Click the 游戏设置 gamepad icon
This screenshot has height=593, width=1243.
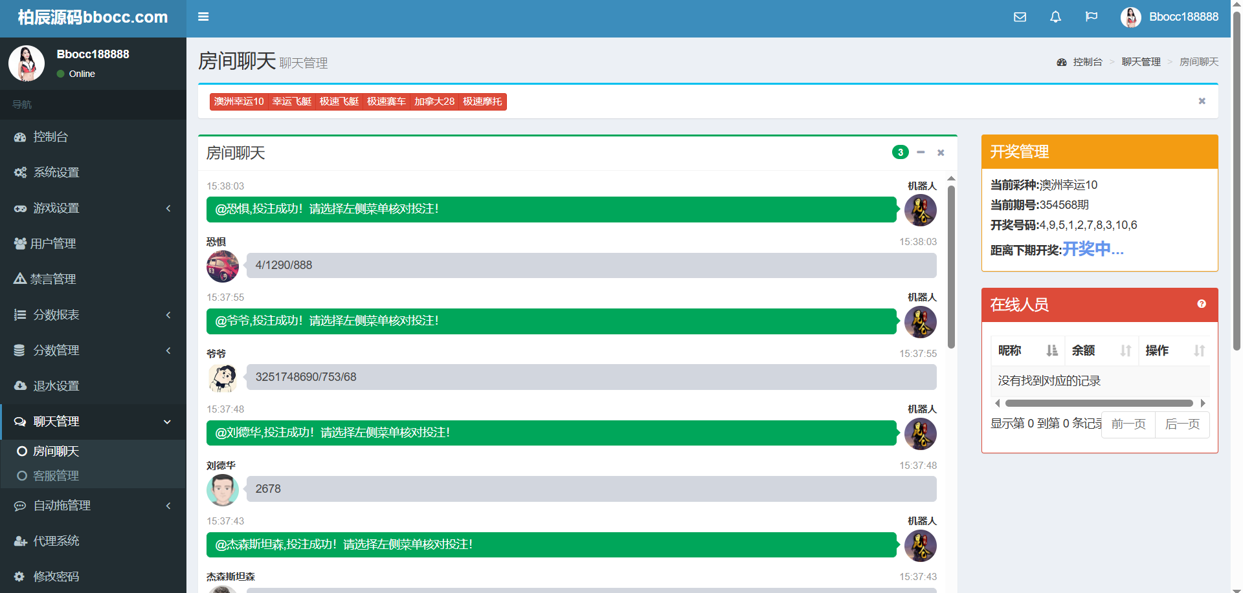20,208
